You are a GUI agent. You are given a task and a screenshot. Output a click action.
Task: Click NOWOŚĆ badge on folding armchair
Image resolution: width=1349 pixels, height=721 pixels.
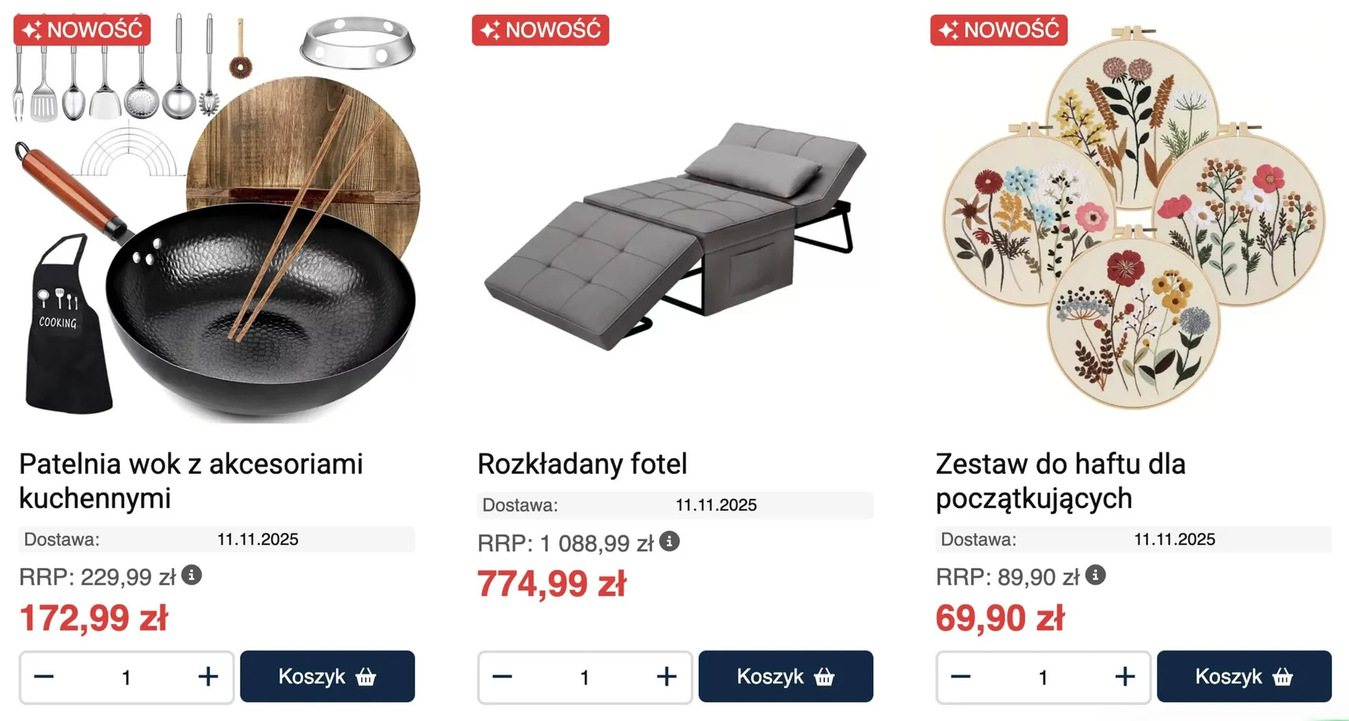(x=540, y=30)
